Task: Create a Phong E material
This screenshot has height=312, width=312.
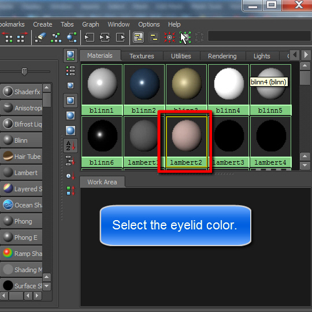Action: click(21, 237)
